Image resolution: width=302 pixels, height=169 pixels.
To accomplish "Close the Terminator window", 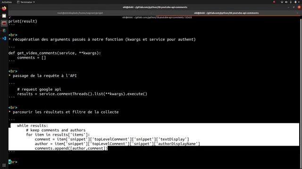I will click(299, 8).
